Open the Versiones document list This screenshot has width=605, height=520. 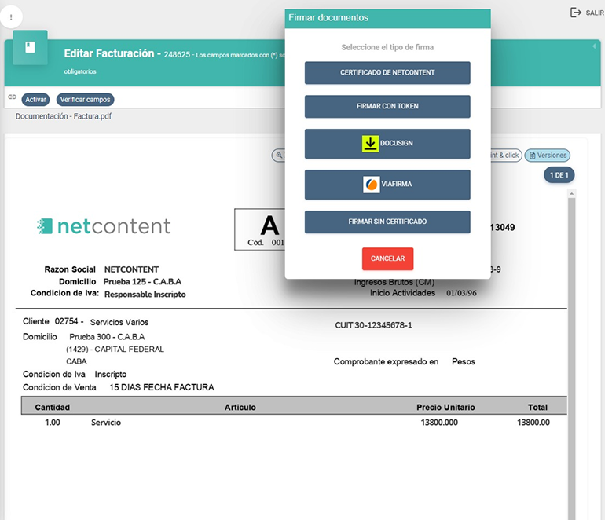pos(547,156)
